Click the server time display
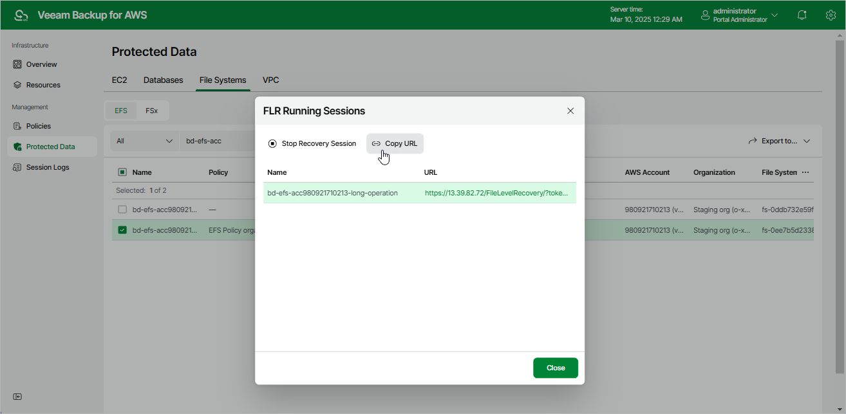This screenshot has width=846, height=414. (x=646, y=15)
